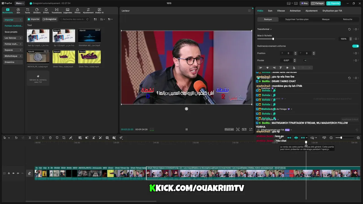This screenshot has width=363, height=204.
Task: Click the Exporter button
Action: (x=334, y=3)
